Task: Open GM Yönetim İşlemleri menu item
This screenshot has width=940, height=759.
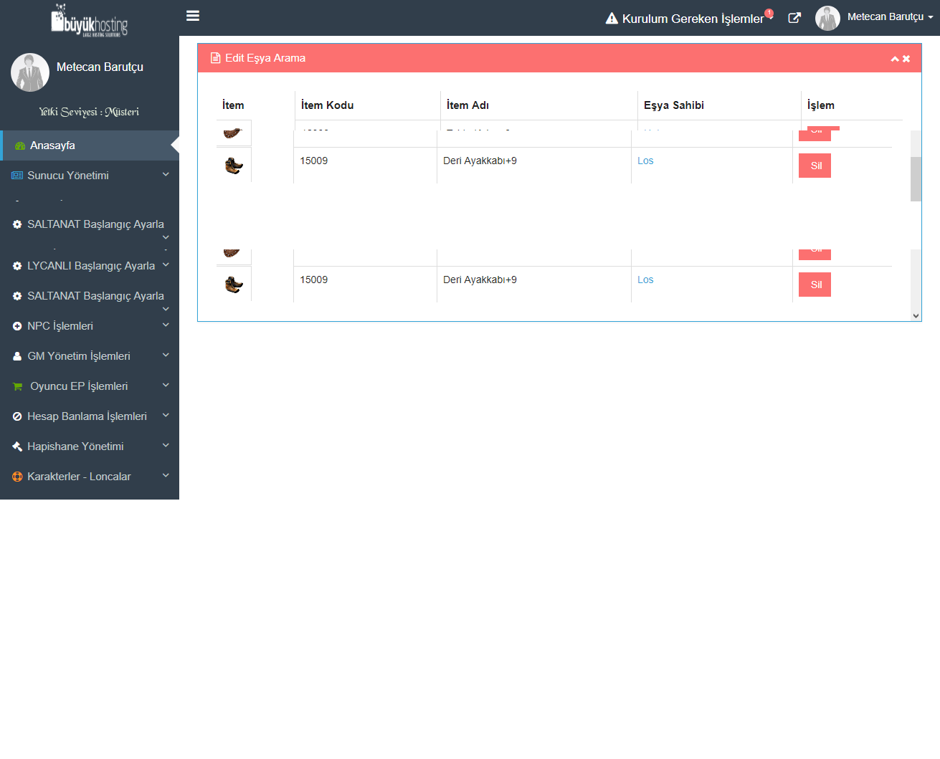Action: [90, 356]
